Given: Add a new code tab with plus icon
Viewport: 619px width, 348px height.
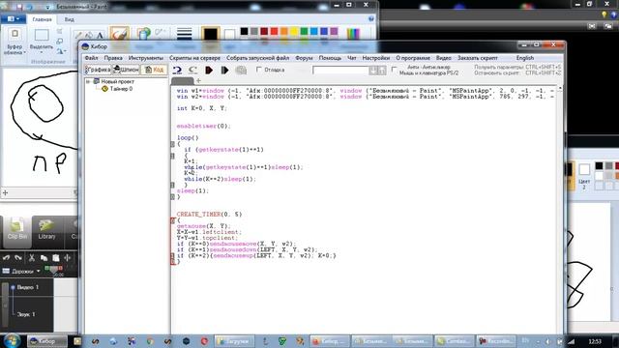Looking at the screenshot, I should pyautogui.click(x=198, y=81).
